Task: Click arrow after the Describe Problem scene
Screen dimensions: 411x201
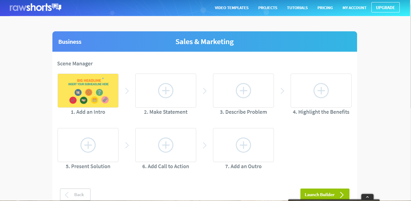Action: [x=282, y=91]
